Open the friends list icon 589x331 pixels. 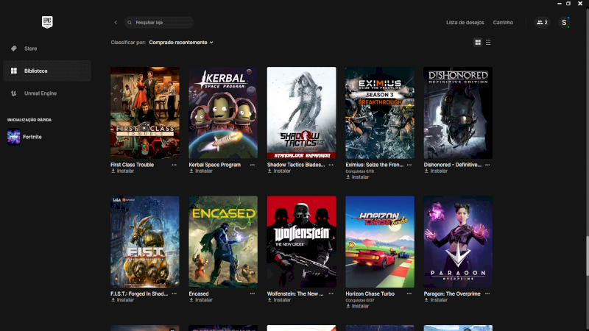[x=542, y=23]
